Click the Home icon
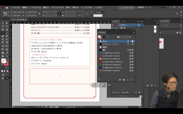Screen dimensions: 183x114 point(7,8)
